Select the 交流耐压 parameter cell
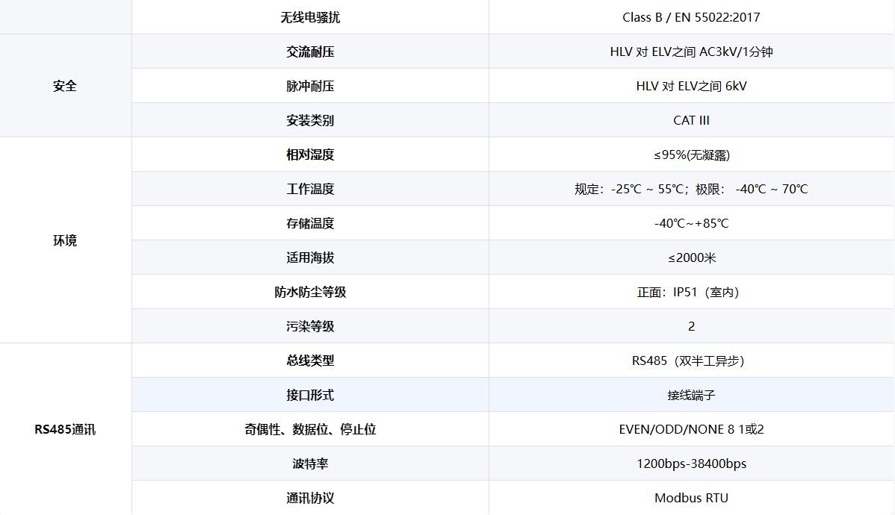This screenshot has width=895, height=515. point(310,51)
